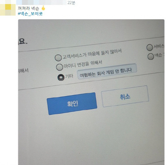
Task: Open the 22분 timestamp link
Action: point(71,3)
